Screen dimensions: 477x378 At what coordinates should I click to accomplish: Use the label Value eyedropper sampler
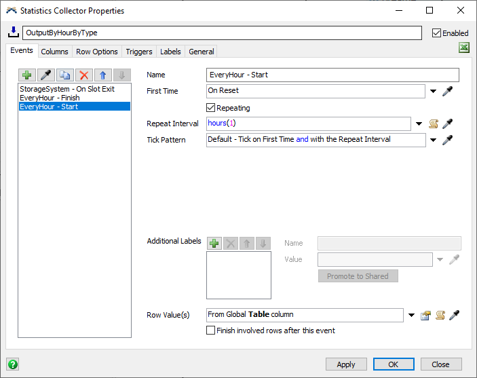pyautogui.click(x=454, y=259)
